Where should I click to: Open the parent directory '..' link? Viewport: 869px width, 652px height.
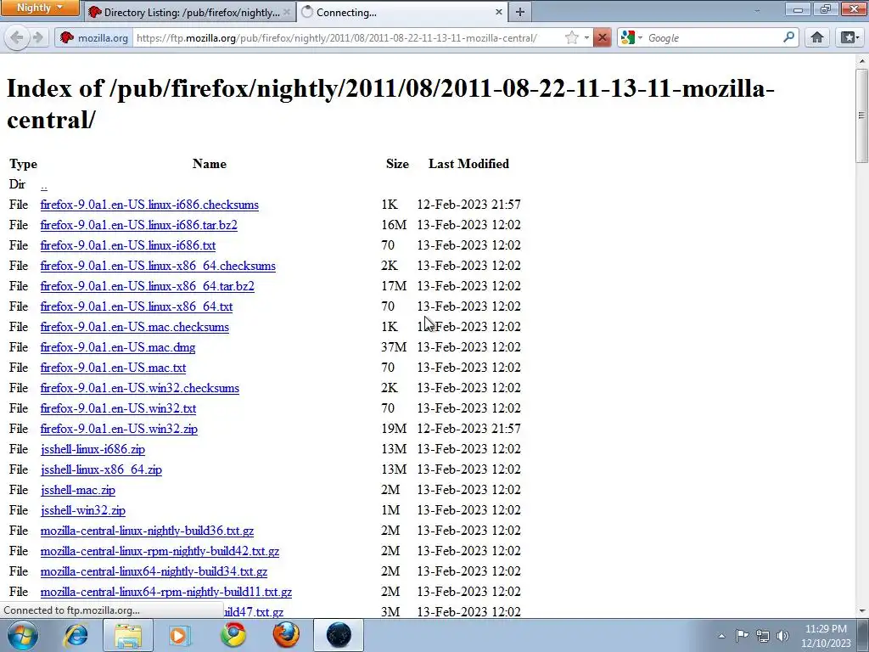(44, 184)
